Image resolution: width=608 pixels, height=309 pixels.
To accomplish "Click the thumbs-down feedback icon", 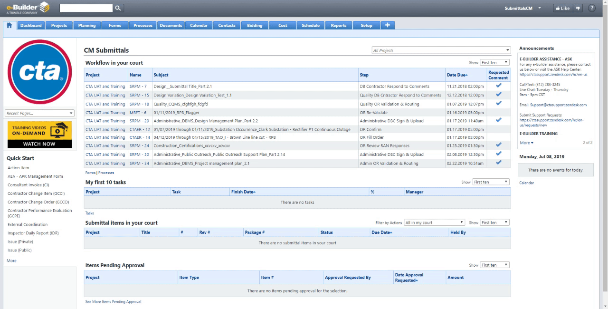I will (x=578, y=8).
